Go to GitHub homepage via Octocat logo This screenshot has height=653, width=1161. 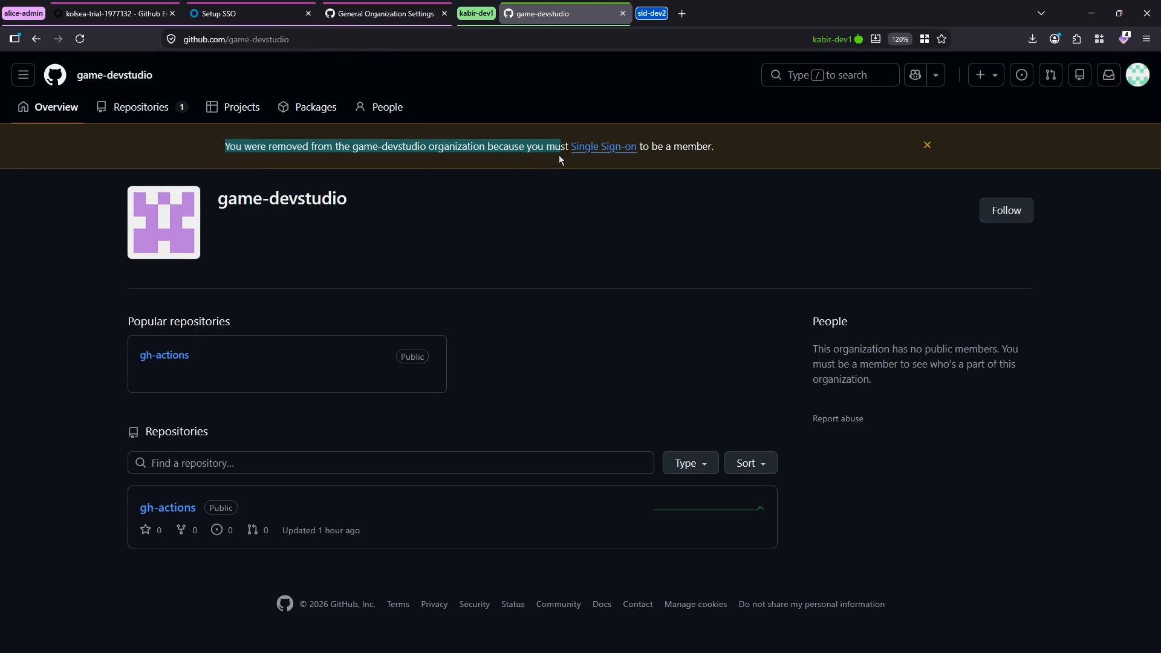click(55, 75)
